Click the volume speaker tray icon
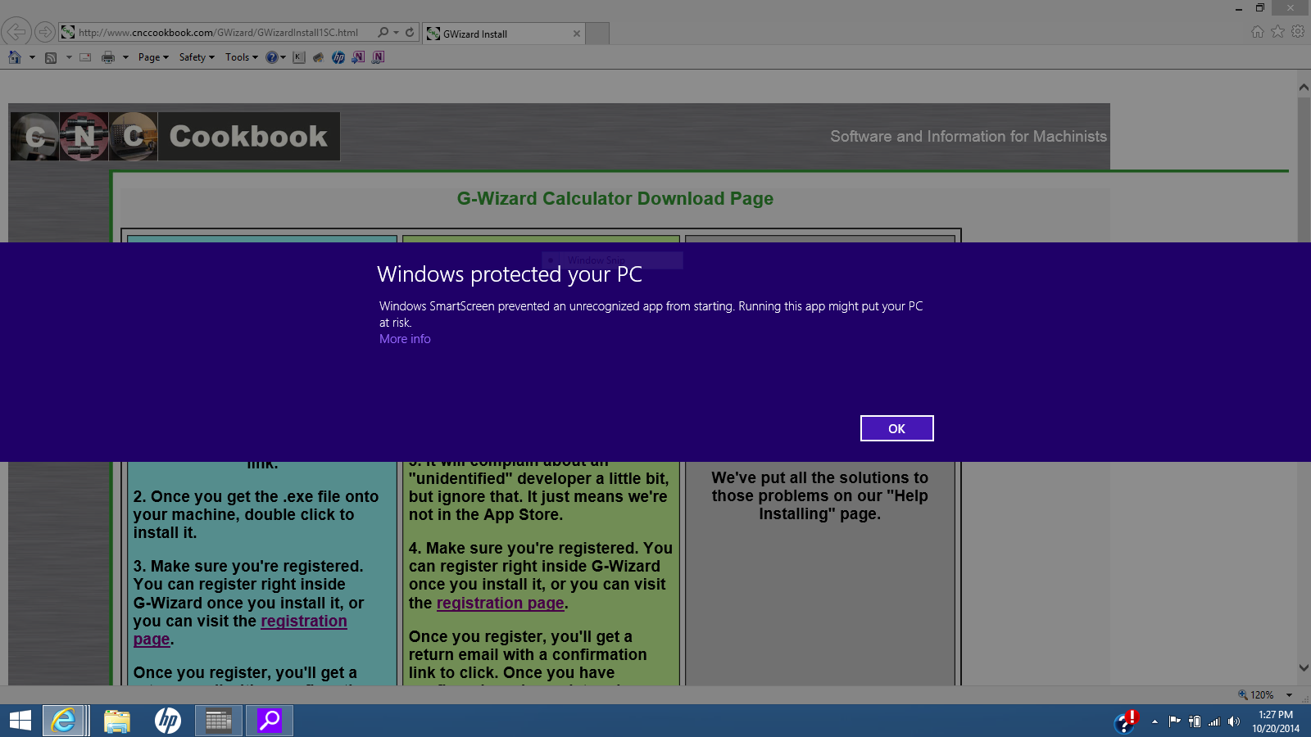Image resolution: width=1311 pixels, height=737 pixels. click(x=1234, y=721)
